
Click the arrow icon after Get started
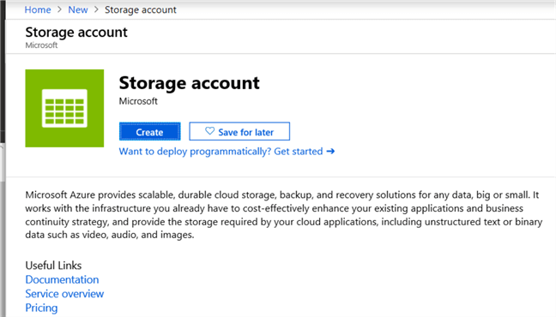pyautogui.click(x=330, y=152)
